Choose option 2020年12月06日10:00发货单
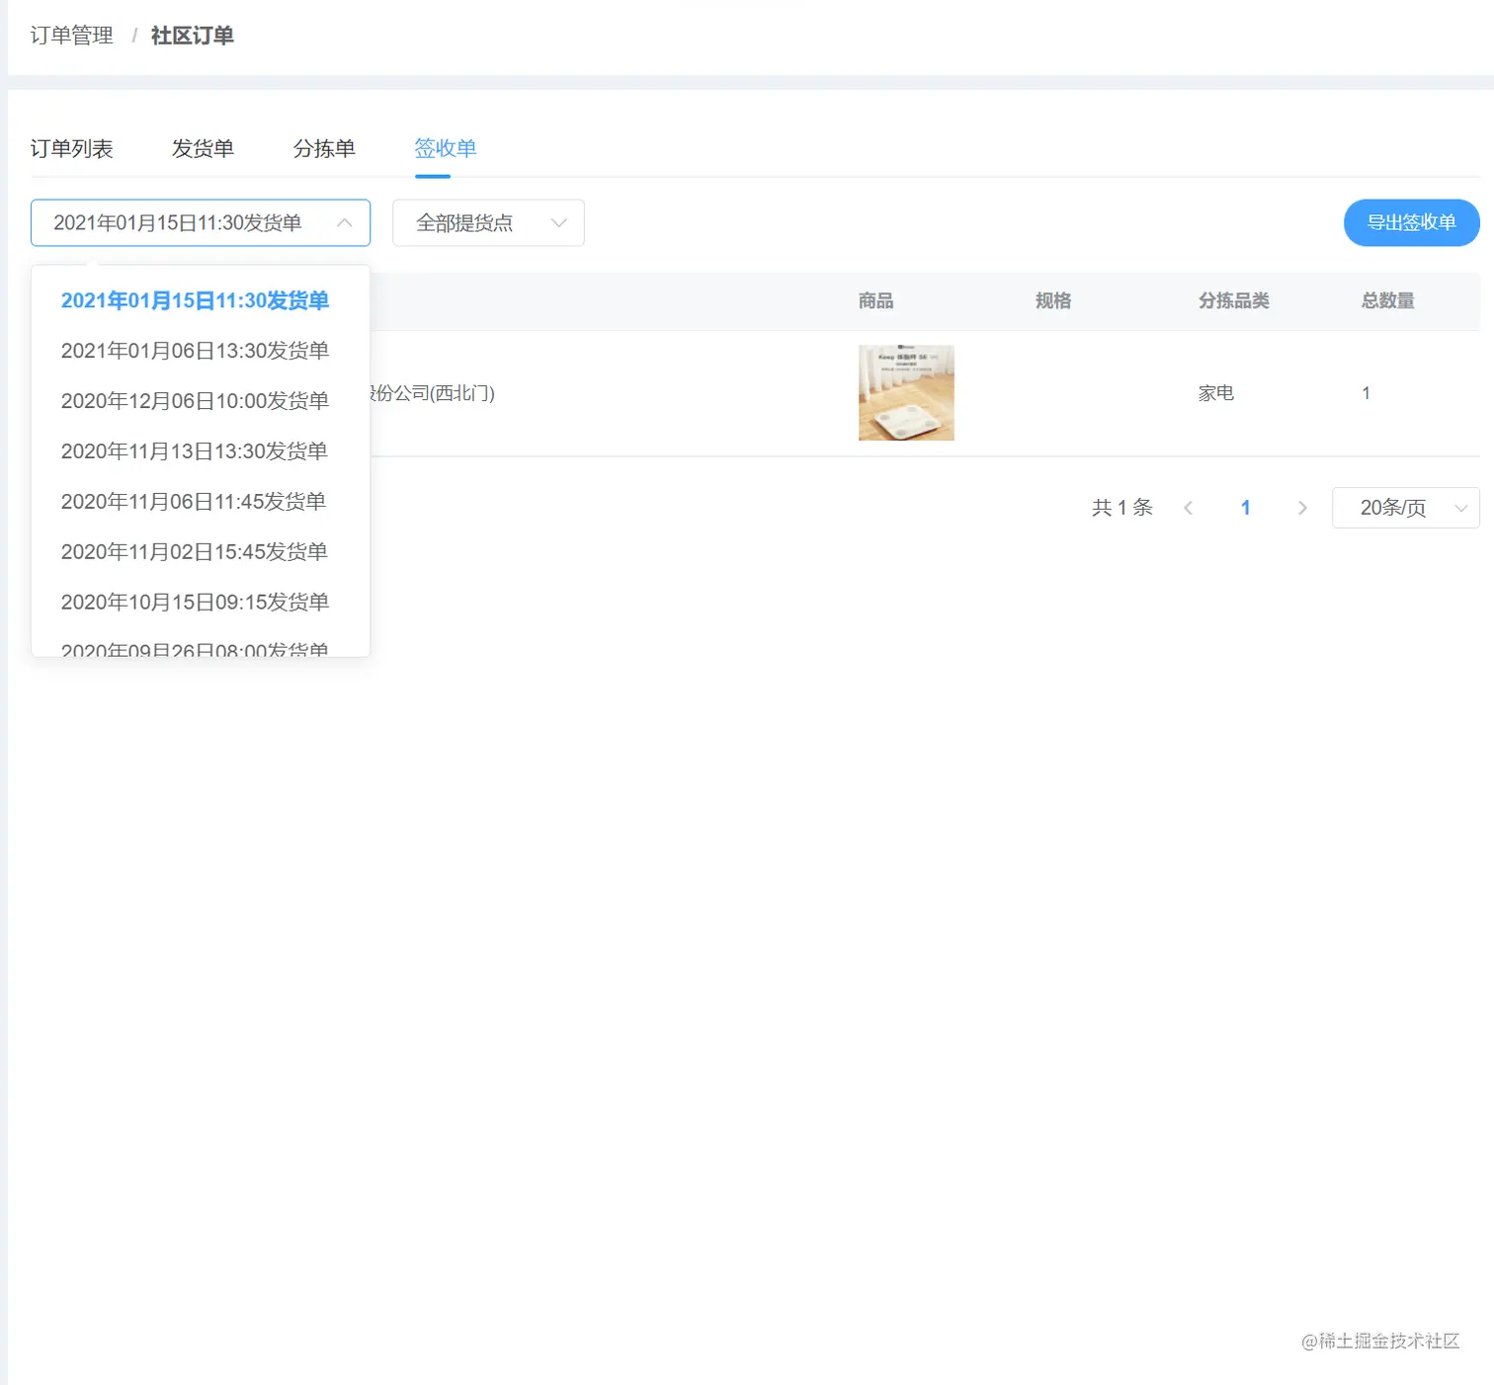The width and height of the screenshot is (1494, 1385). [x=201, y=401]
